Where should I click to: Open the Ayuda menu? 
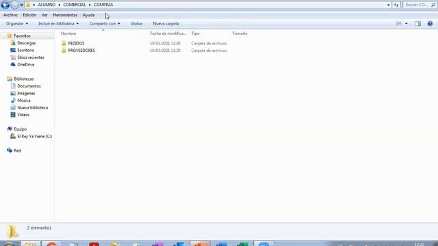88,15
